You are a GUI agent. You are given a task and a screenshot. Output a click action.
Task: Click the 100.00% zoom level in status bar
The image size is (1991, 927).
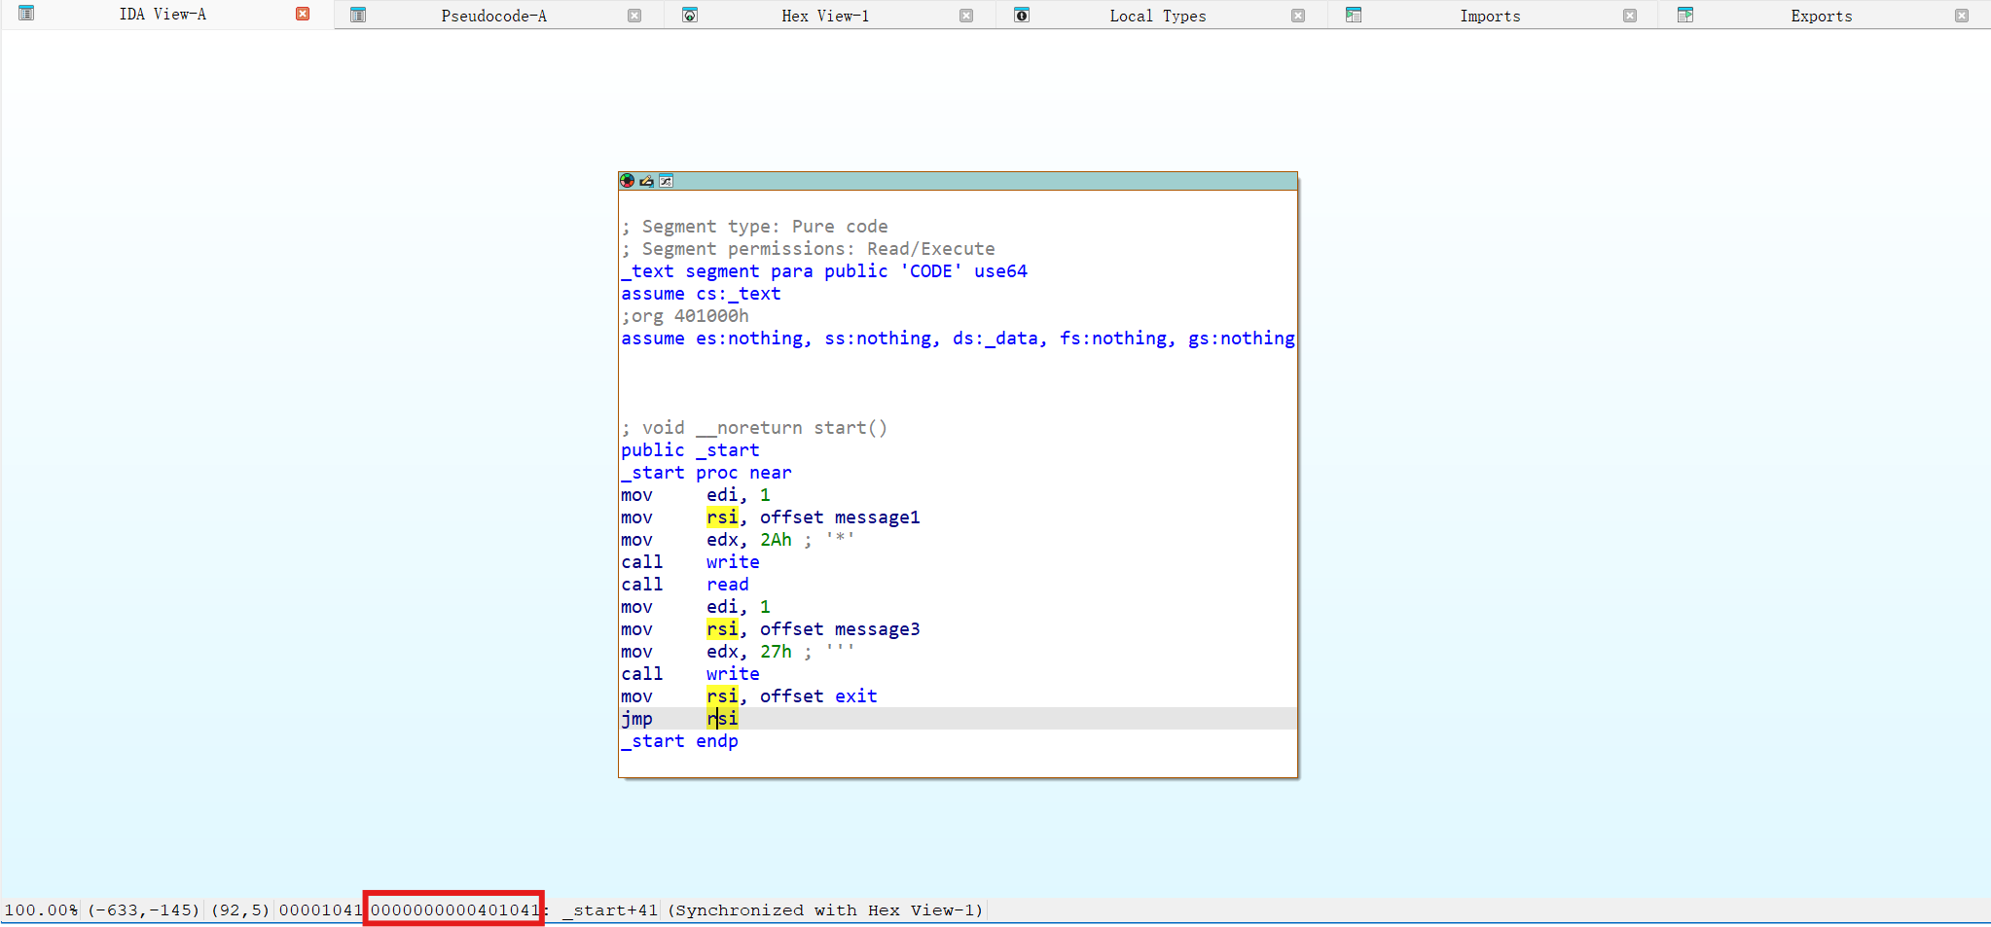[x=41, y=910]
